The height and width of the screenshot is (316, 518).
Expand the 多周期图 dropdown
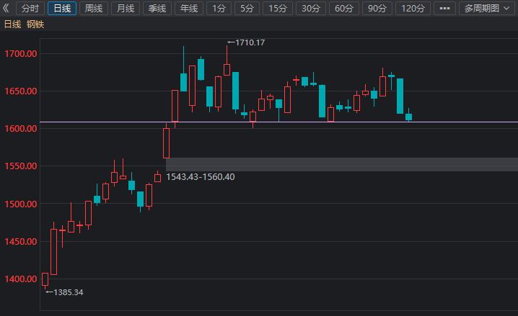[487, 8]
